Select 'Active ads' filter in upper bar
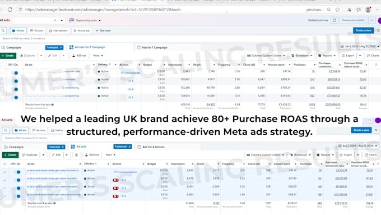This screenshot has height=215, width=381. point(82,31)
